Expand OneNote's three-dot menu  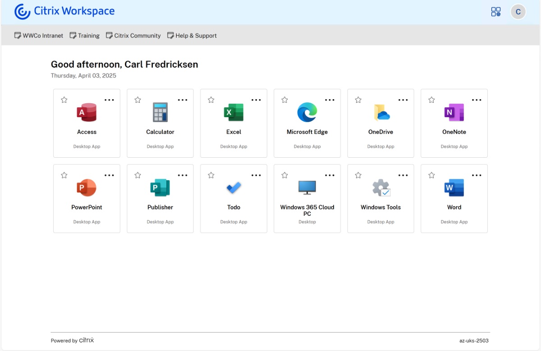pyautogui.click(x=477, y=100)
